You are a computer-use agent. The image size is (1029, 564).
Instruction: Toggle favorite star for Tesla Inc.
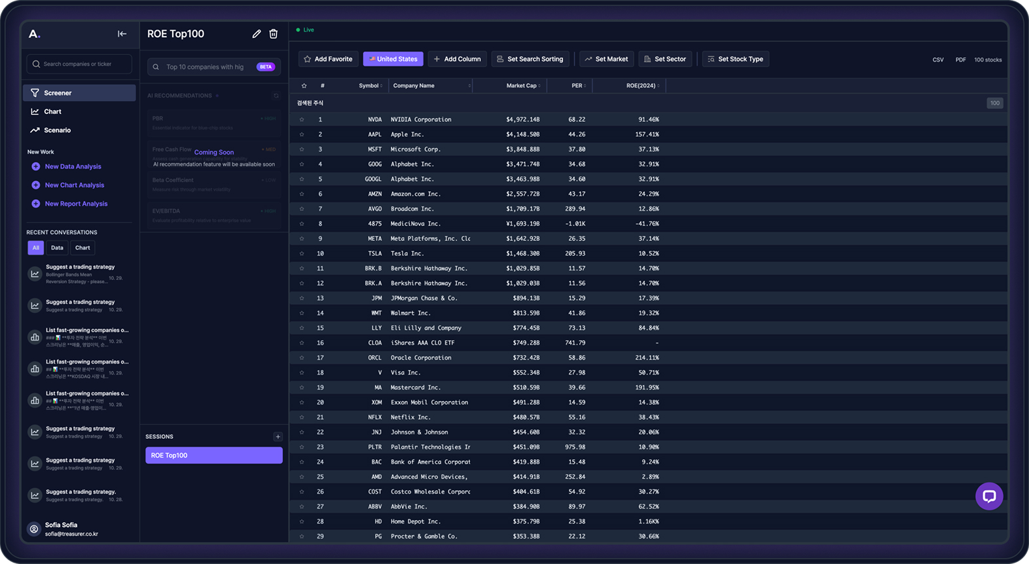[302, 254]
